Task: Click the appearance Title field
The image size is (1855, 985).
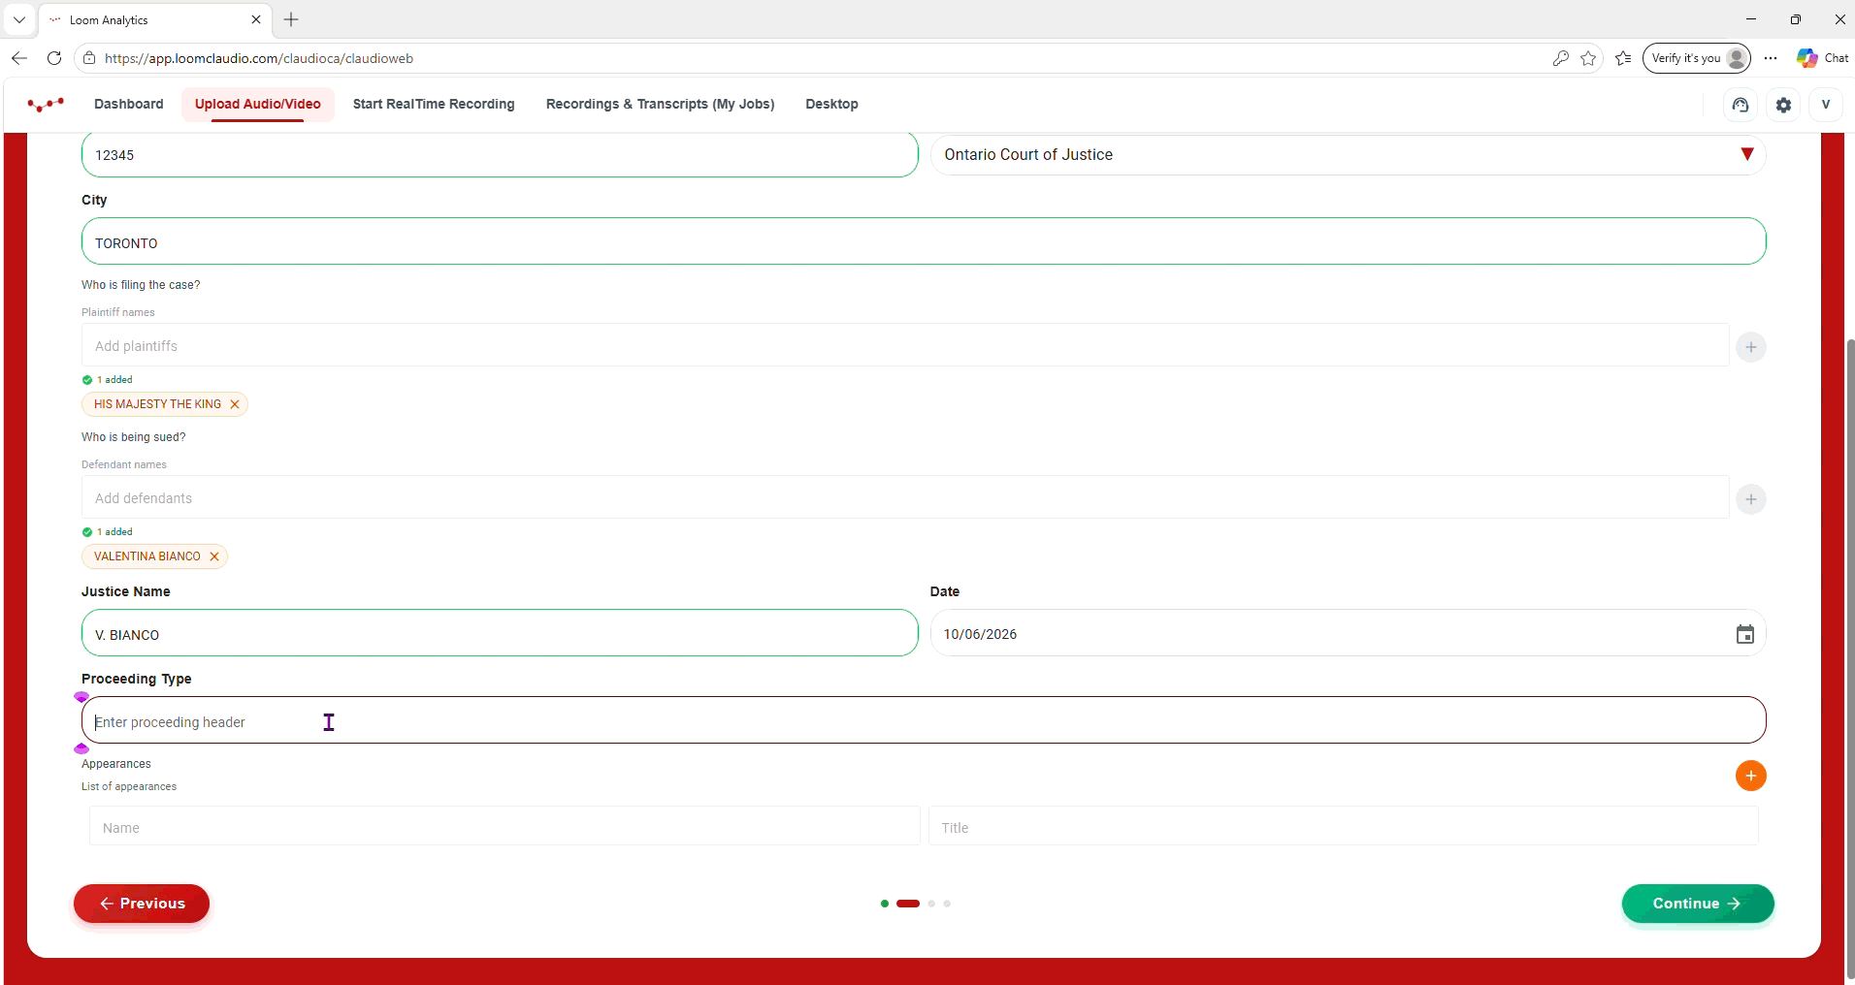Action: (1343, 826)
